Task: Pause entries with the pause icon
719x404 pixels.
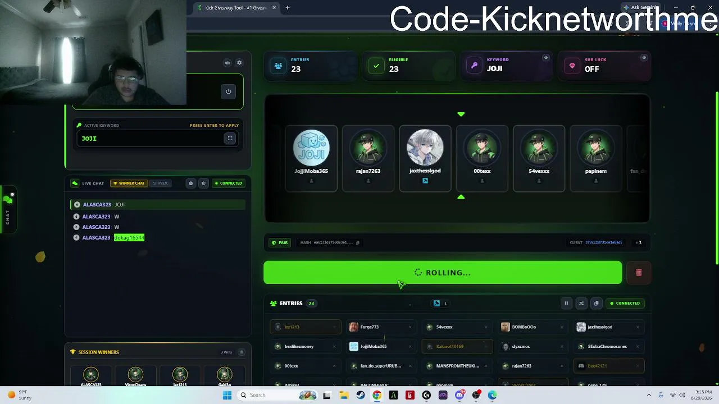Action: (x=566, y=303)
